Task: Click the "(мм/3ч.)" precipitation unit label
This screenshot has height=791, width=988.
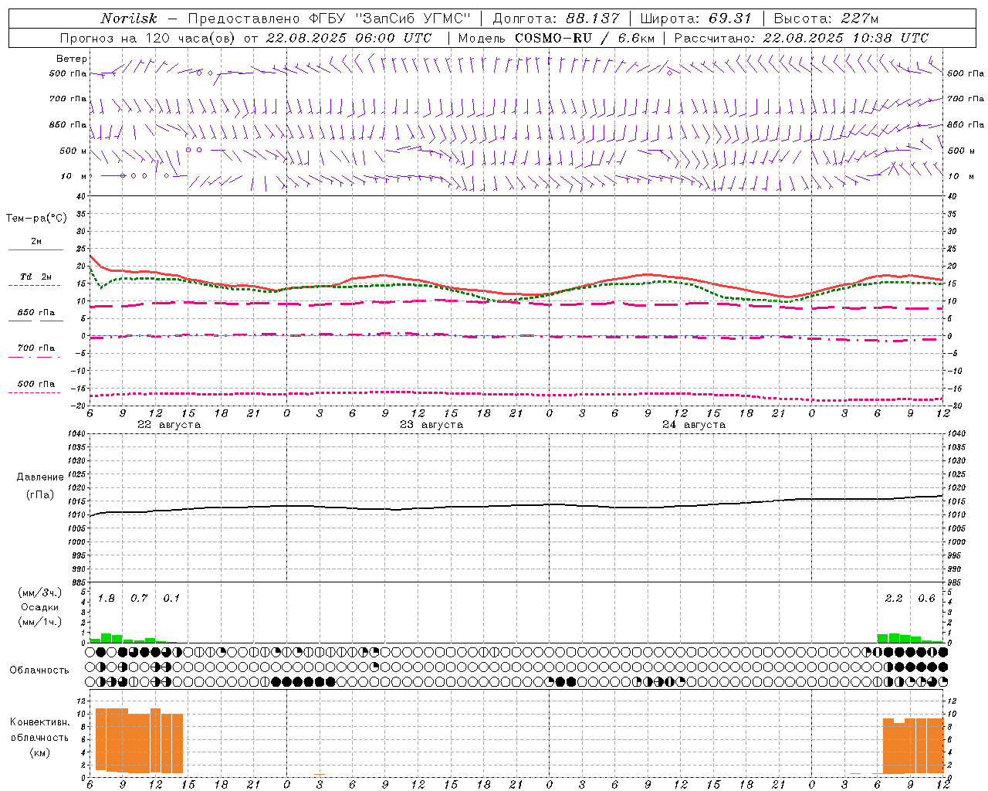Action: pyautogui.click(x=40, y=593)
